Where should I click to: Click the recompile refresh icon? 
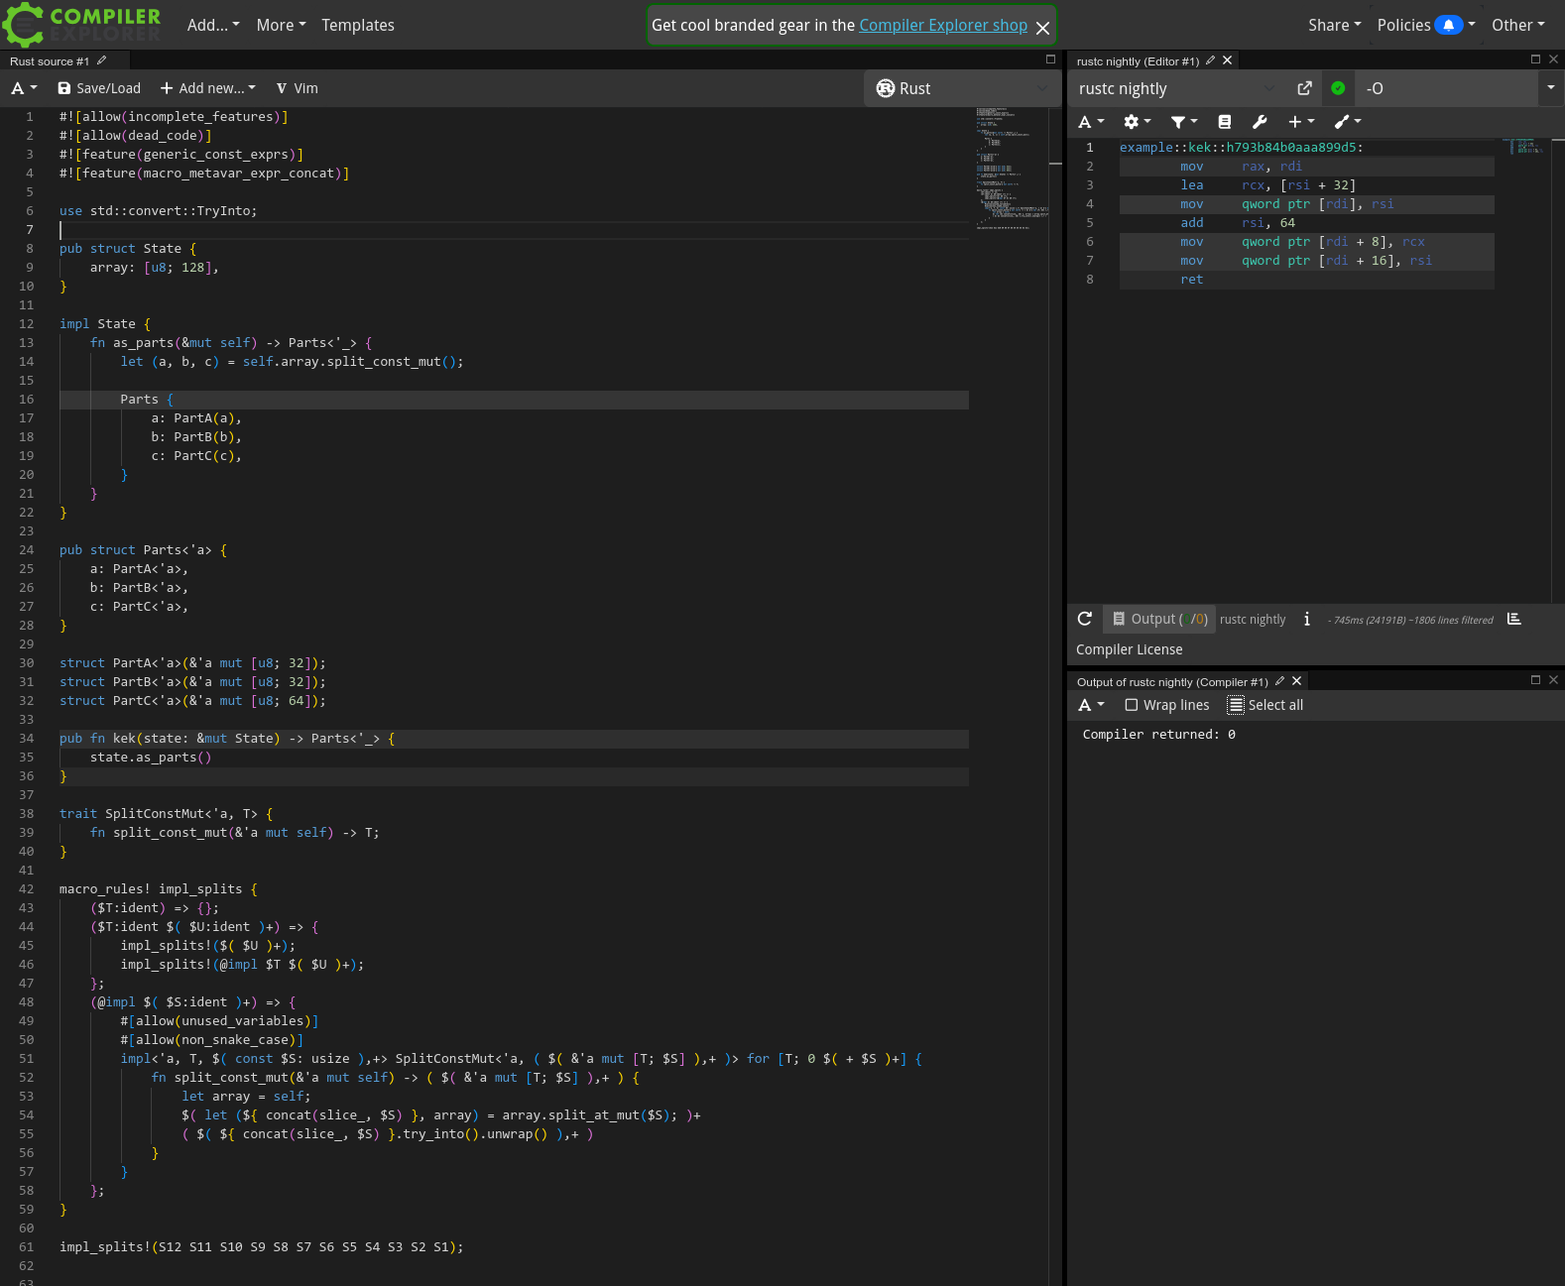coord(1085,619)
